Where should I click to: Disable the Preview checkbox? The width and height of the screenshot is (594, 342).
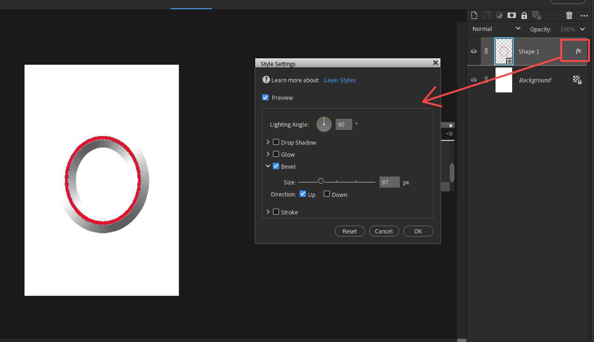(265, 98)
